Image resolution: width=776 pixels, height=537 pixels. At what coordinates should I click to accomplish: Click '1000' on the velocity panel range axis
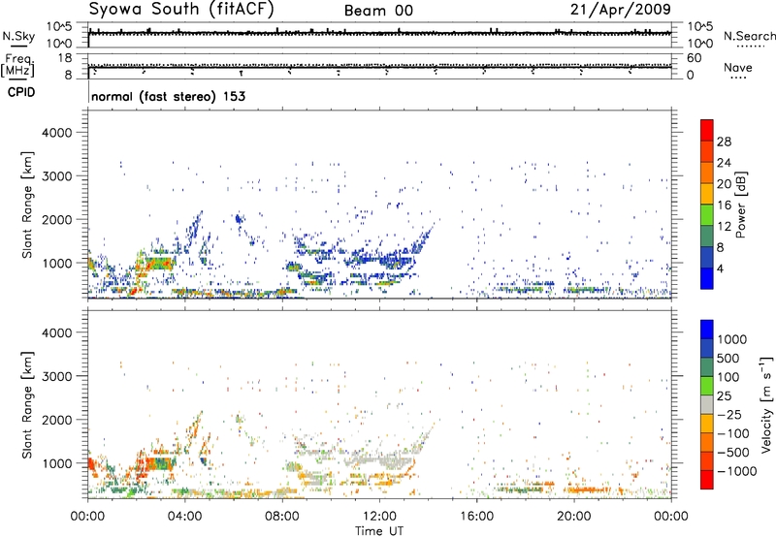(57, 463)
